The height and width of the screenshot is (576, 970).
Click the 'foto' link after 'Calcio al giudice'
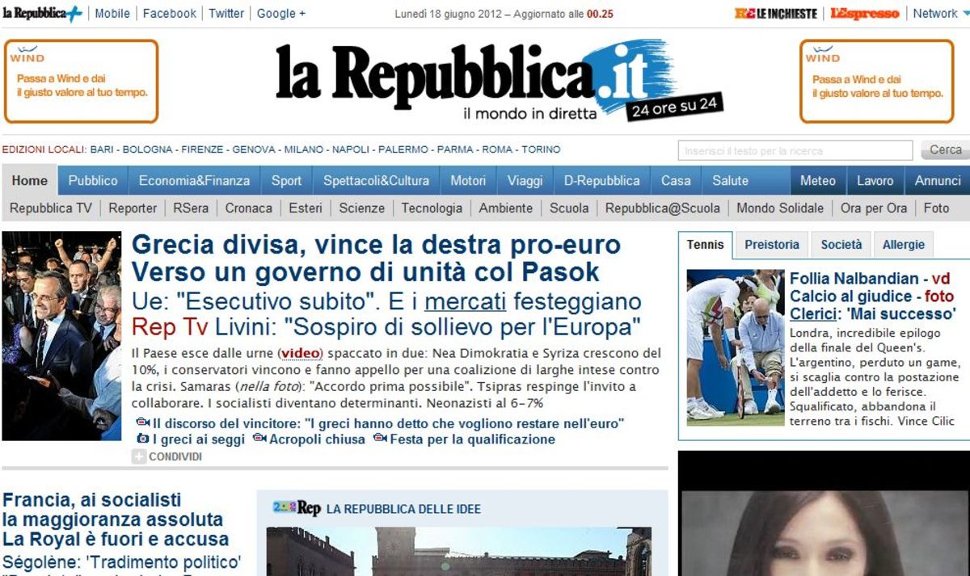(x=940, y=296)
